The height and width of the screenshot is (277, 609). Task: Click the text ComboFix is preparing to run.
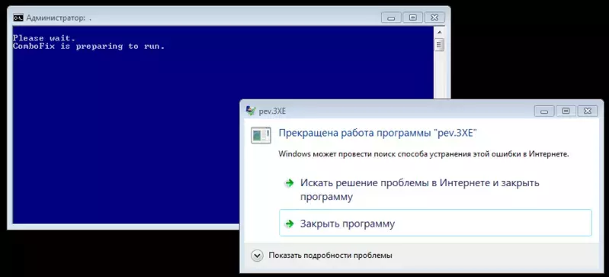(x=89, y=47)
